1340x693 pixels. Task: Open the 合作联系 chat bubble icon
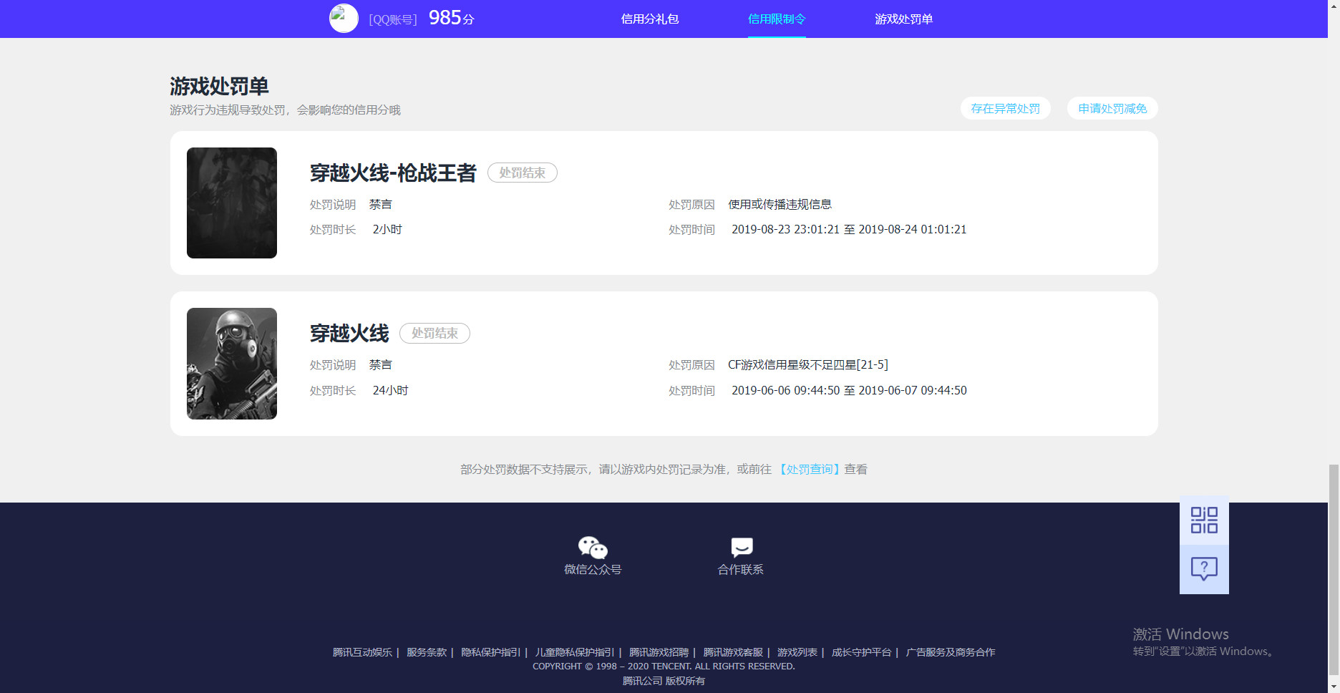click(742, 548)
